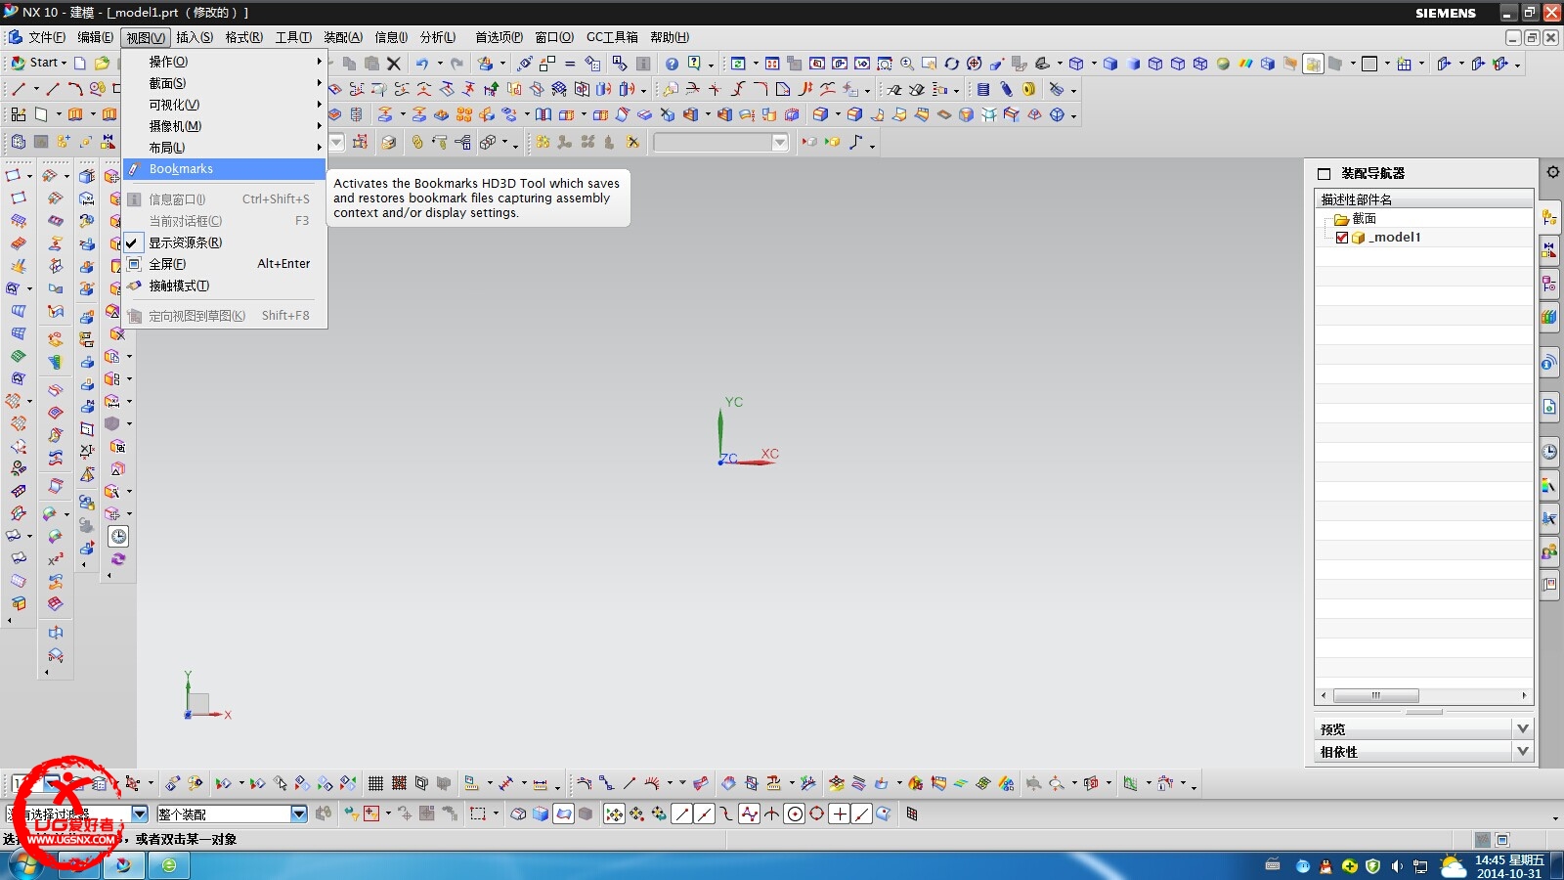
Task: Toggle snap to intersection plus icon
Action: click(840, 814)
